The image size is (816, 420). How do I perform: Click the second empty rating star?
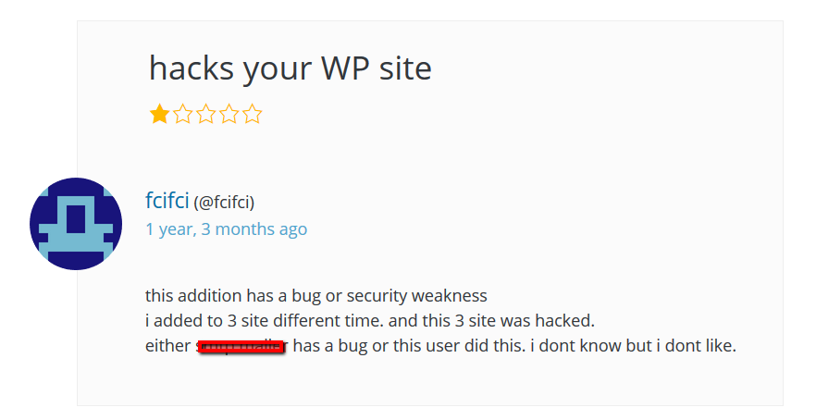pyautogui.click(x=182, y=115)
